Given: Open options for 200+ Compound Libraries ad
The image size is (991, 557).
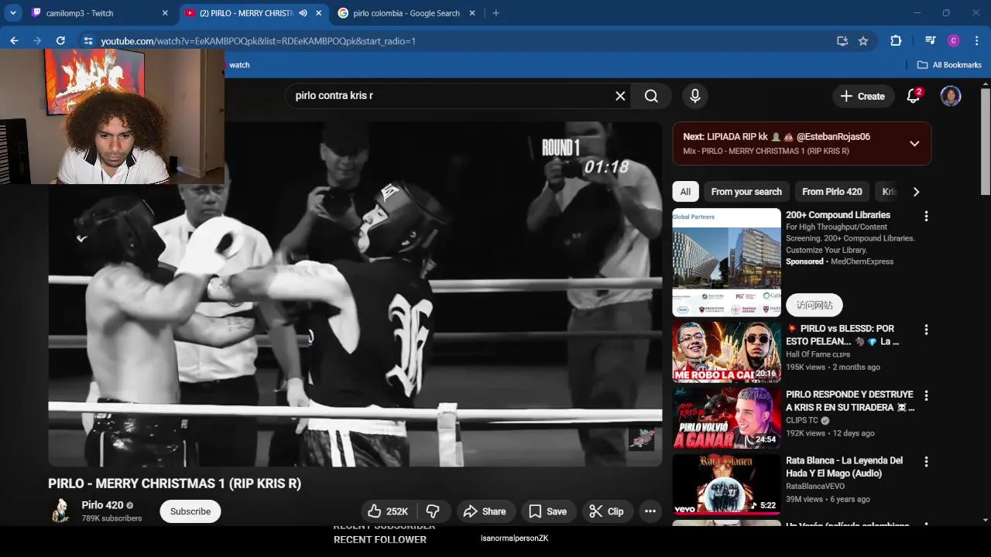Looking at the screenshot, I should click(926, 217).
